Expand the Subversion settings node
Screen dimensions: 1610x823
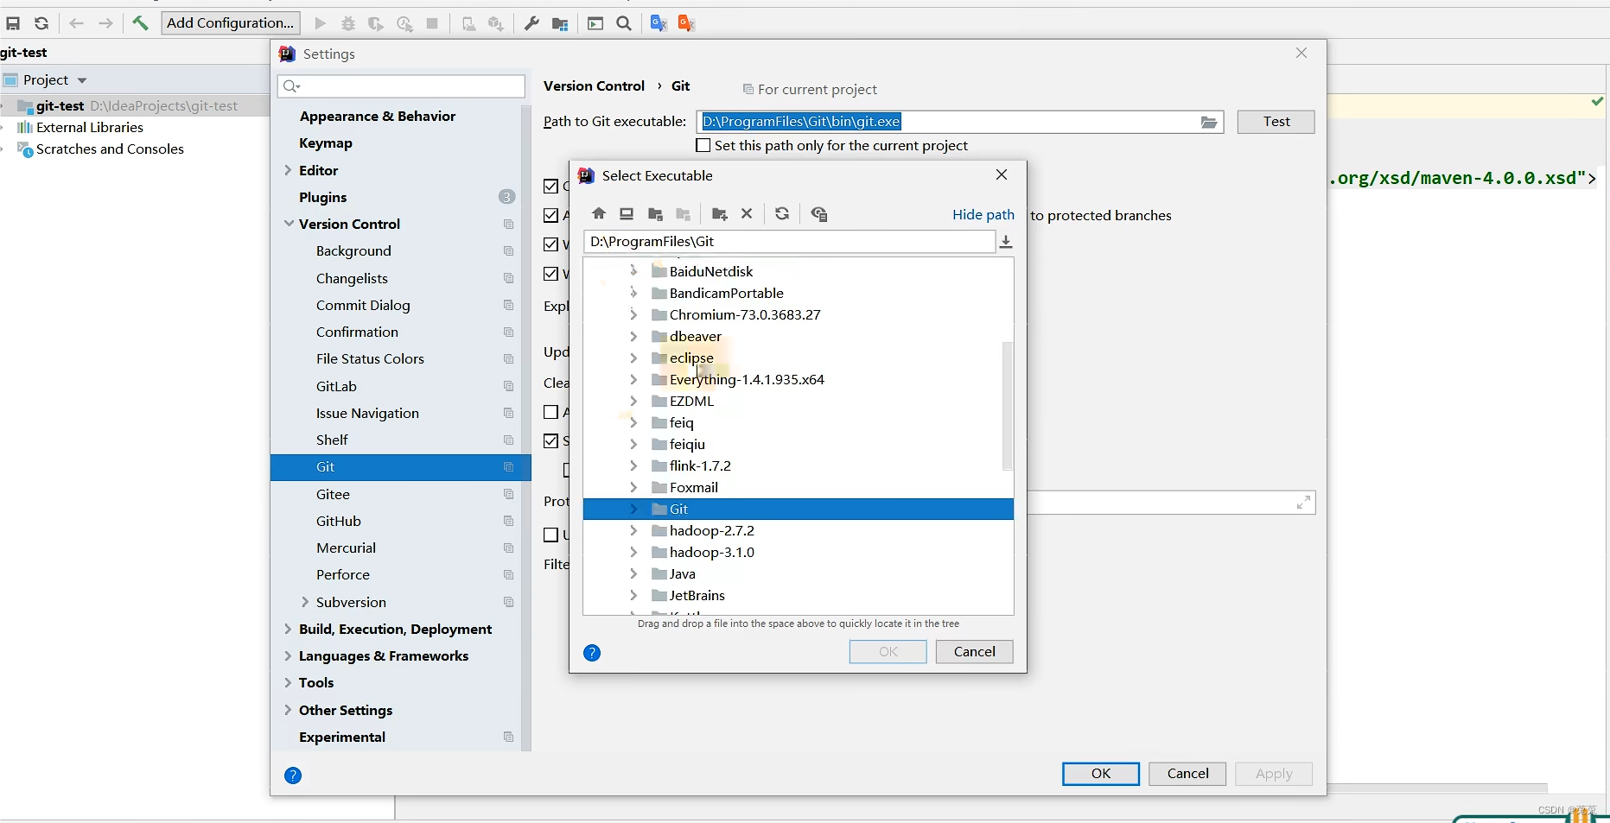tap(305, 602)
